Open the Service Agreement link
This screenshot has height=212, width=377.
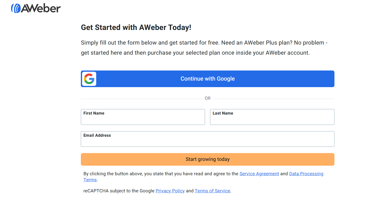(x=259, y=174)
